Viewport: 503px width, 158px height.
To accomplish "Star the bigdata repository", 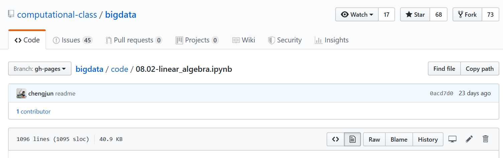I will (x=415, y=14).
